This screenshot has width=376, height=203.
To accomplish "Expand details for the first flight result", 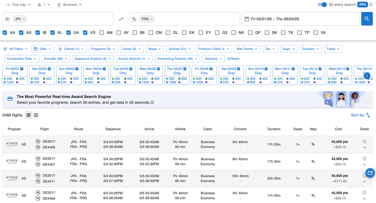I will (364, 147).
